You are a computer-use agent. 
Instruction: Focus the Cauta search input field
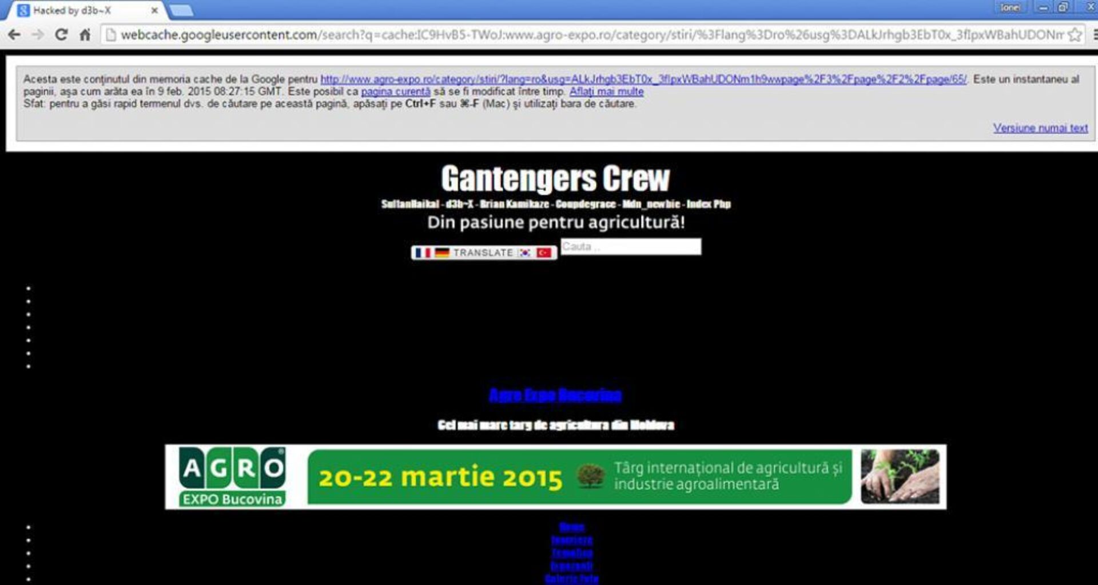[x=631, y=246]
